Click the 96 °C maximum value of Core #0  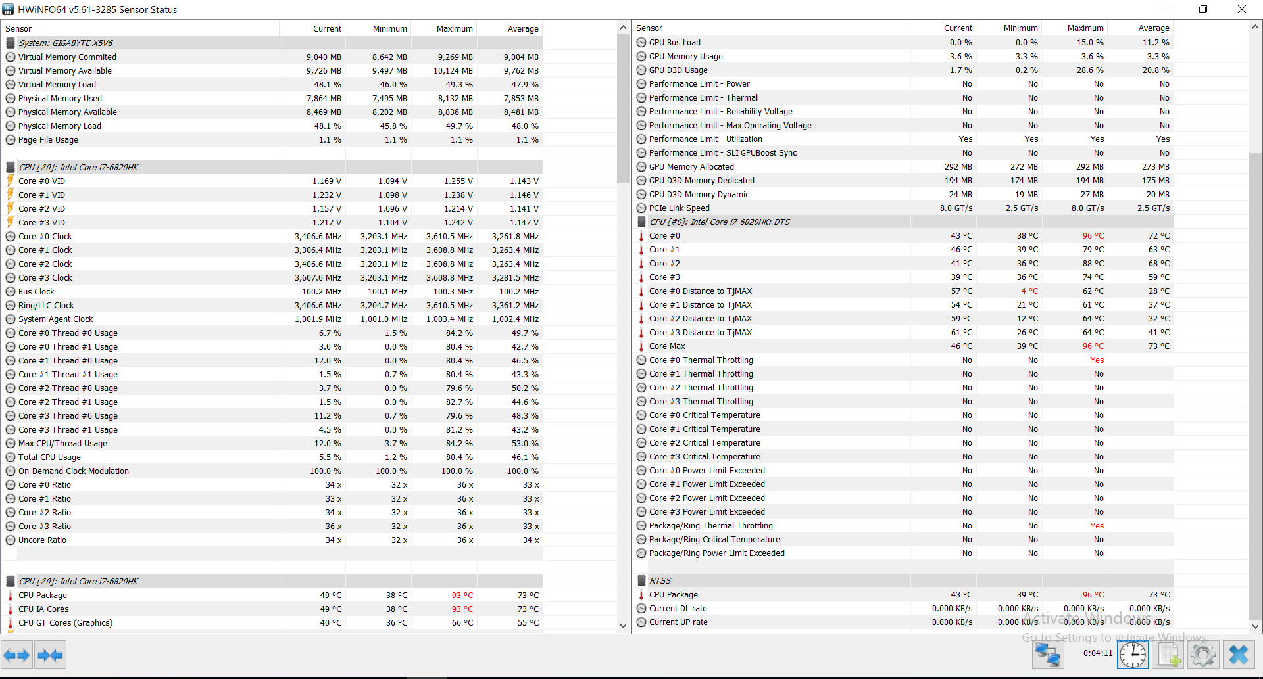pyautogui.click(x=1093, y=236)
